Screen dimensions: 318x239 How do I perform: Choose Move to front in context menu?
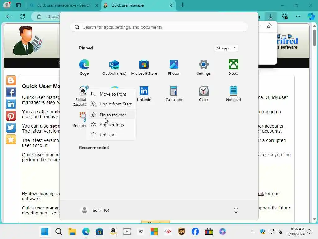pos(111,94)
